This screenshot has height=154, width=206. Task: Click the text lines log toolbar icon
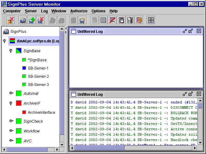pos(103,21)
